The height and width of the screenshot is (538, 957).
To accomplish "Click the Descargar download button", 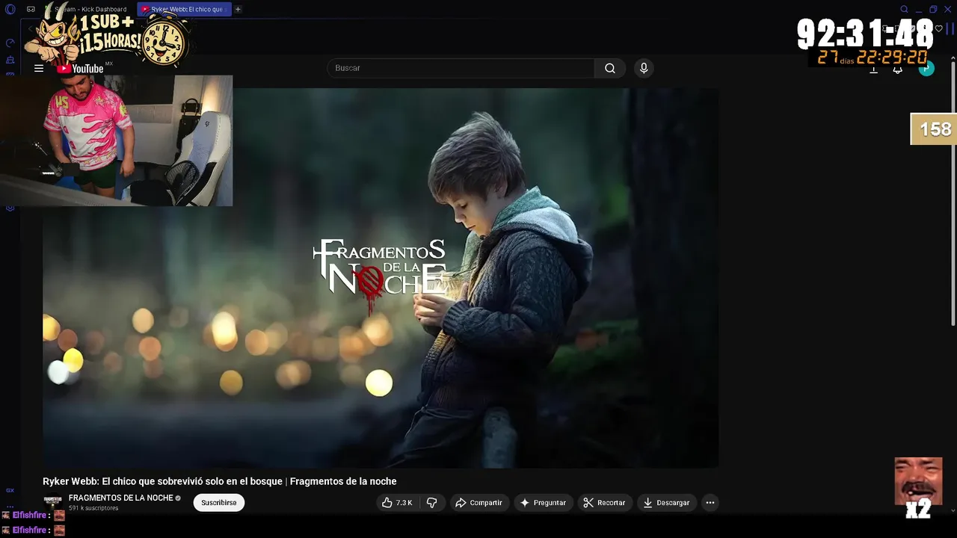I will coord(666,503).
